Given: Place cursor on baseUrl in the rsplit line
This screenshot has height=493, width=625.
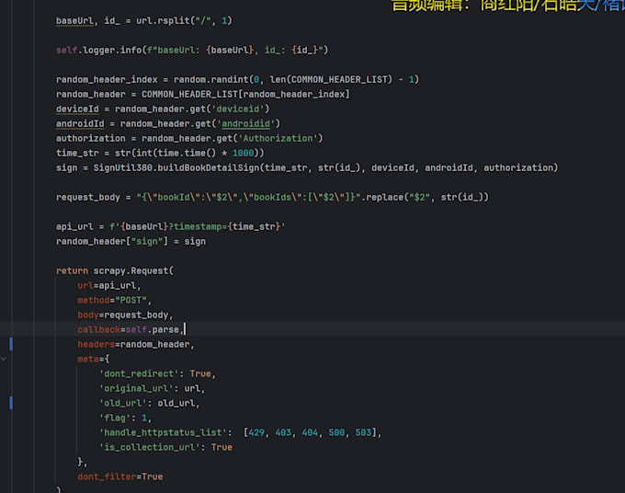Looking at the screenshot, I should click(74, 21).
